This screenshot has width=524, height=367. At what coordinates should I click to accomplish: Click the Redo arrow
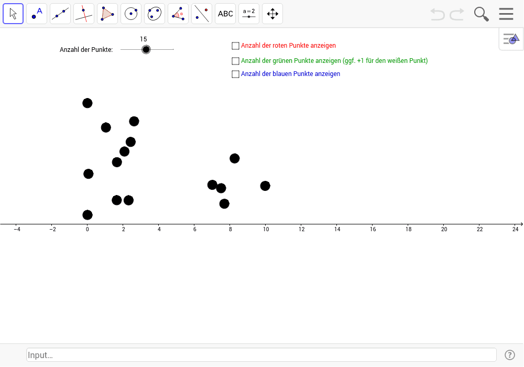pos(457,14)
